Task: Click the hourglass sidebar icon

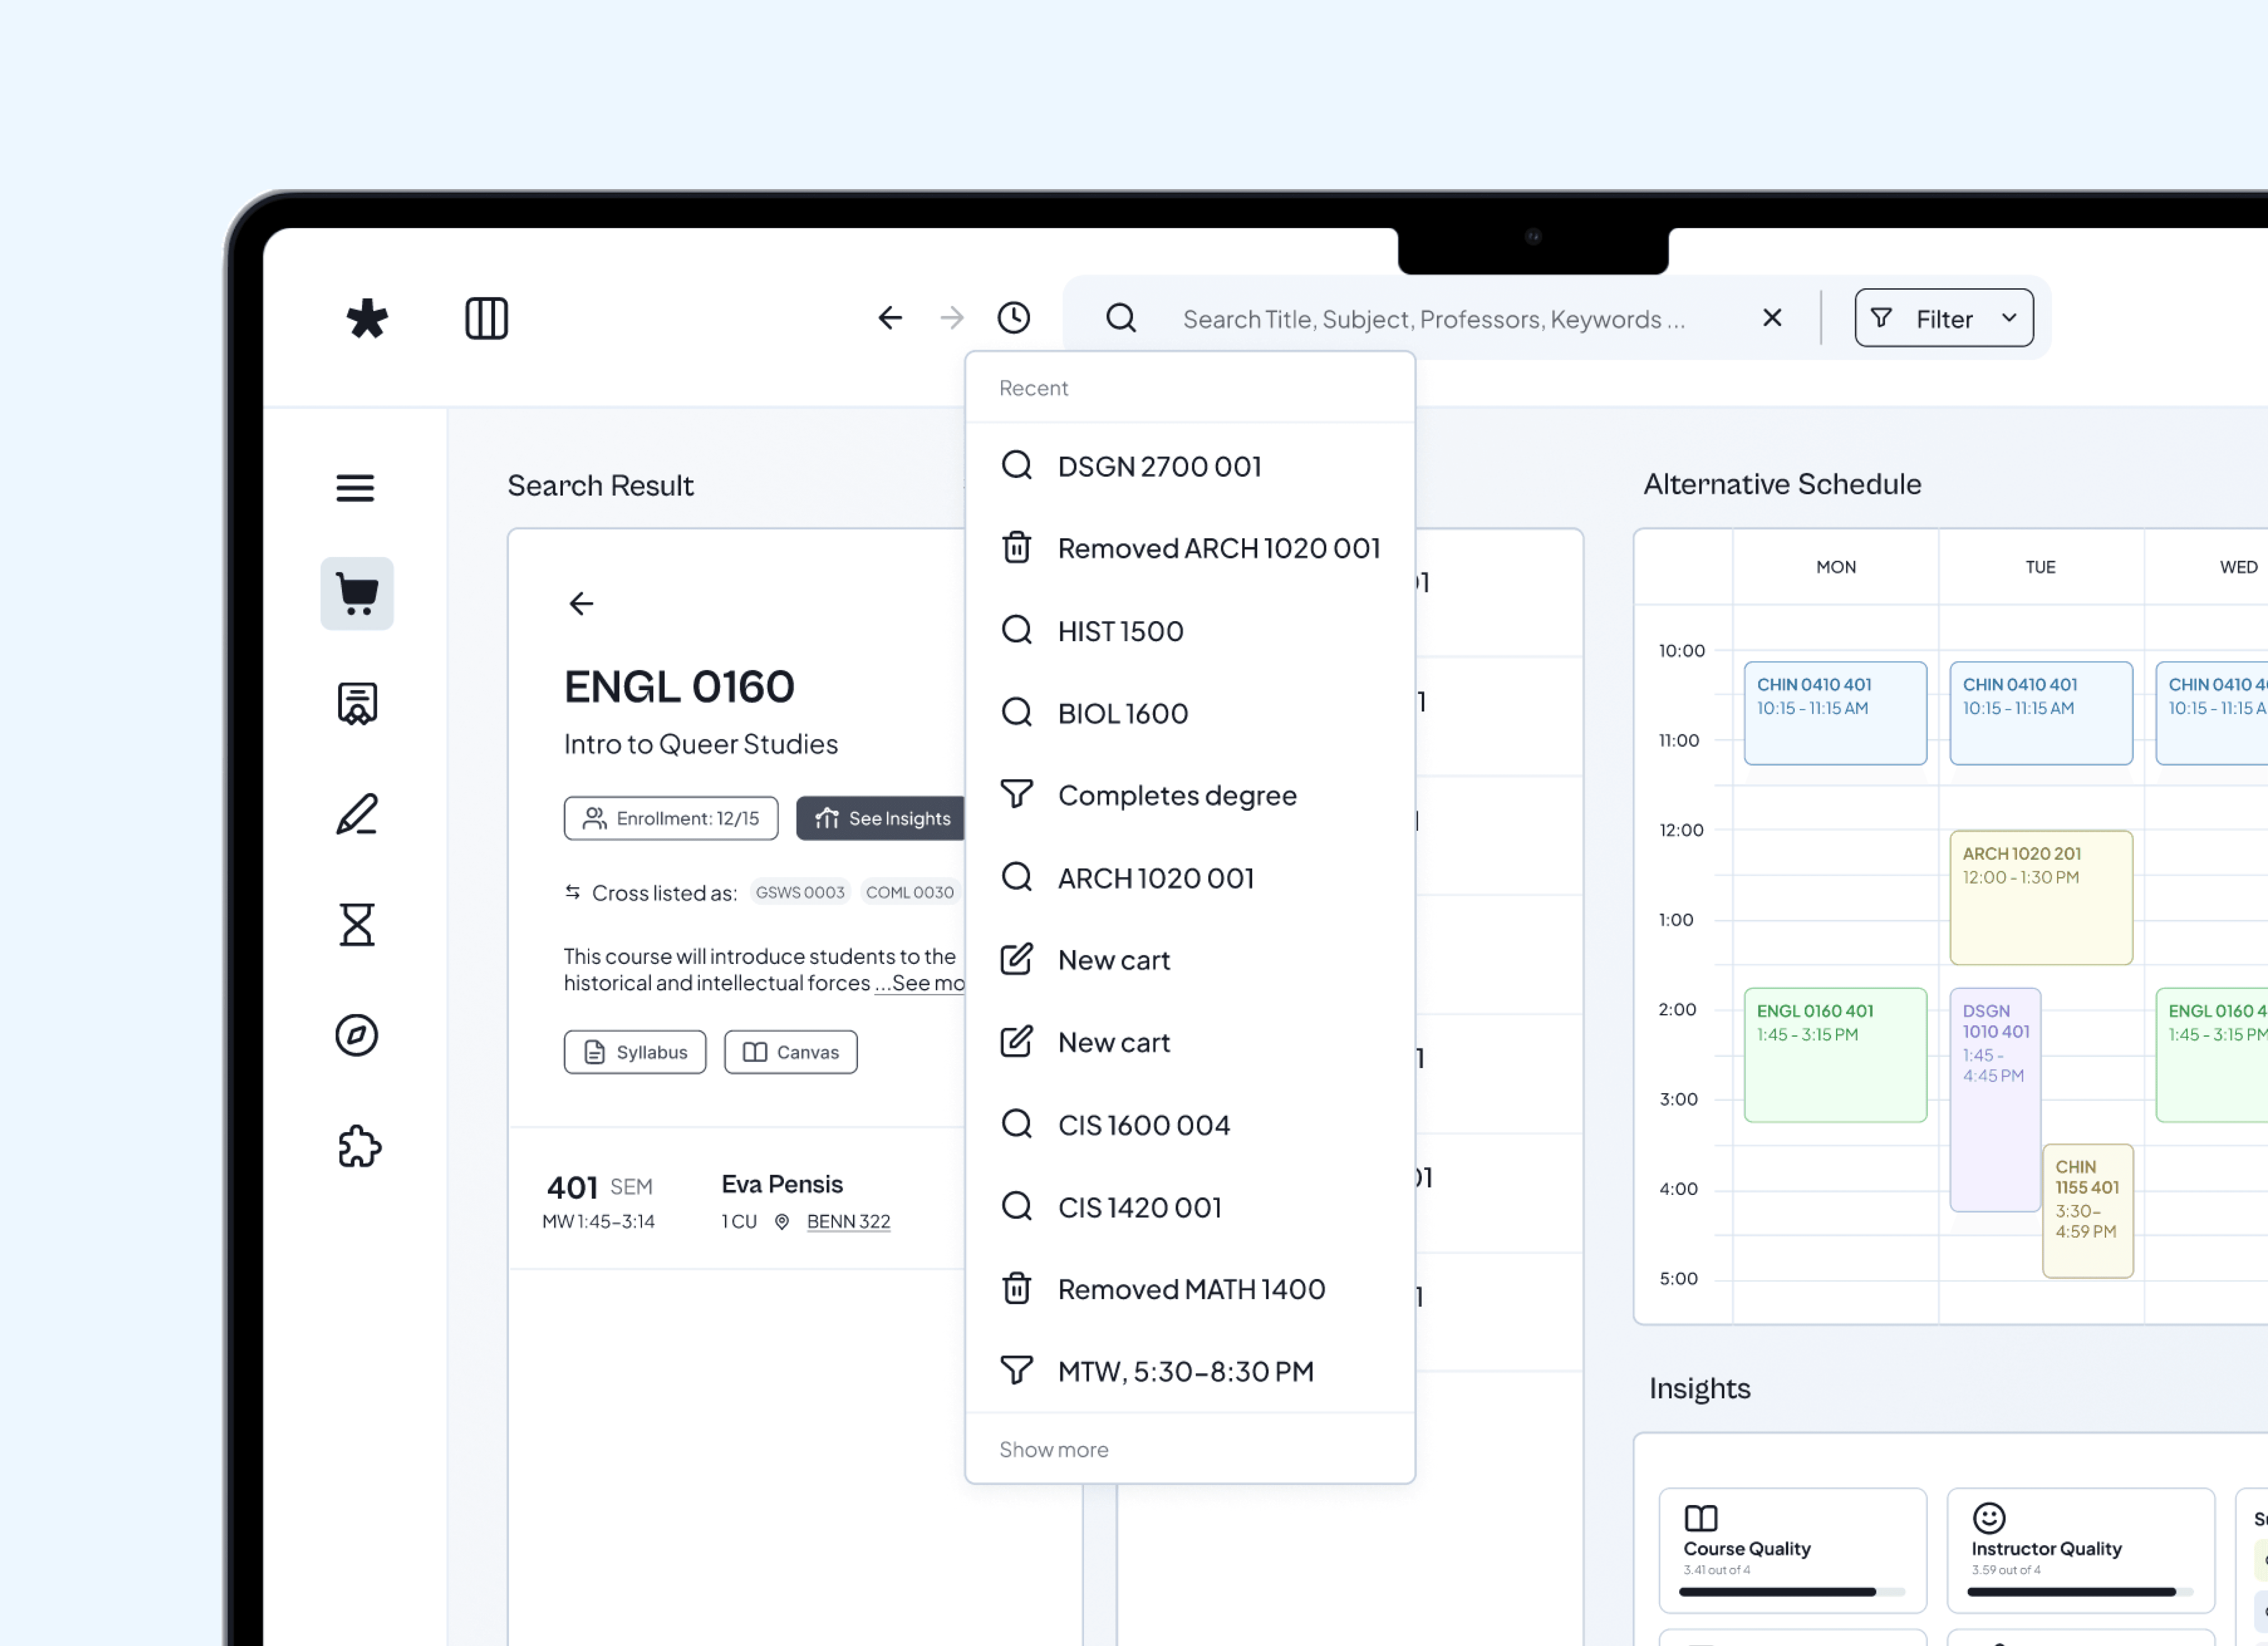Action: click(357, 925)
